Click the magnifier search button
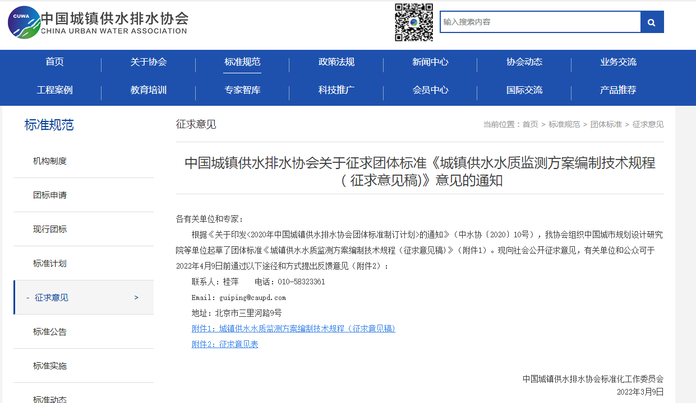The image size is (696, 403). [652, 22]
